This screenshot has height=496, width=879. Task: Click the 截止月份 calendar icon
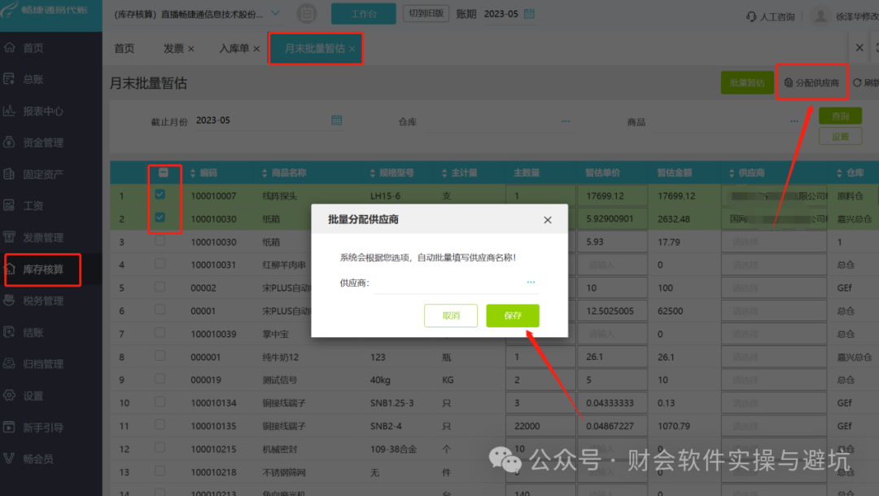pos(336,120)
